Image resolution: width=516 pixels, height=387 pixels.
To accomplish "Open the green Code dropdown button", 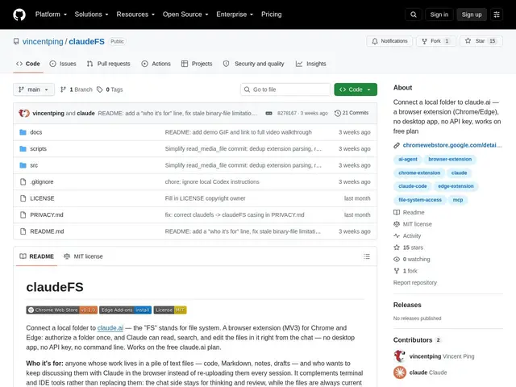I will coord(356,89).
